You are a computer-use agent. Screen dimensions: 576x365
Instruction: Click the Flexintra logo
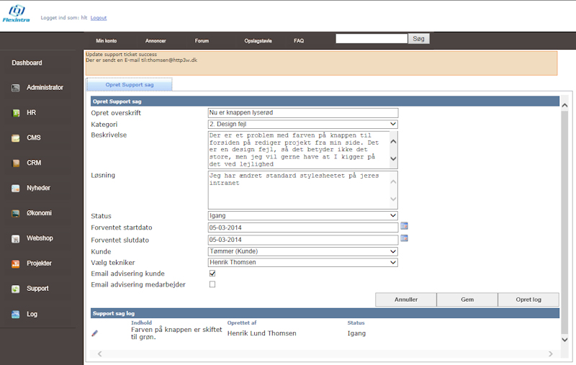pyautogui.click(x=17, y=14)
